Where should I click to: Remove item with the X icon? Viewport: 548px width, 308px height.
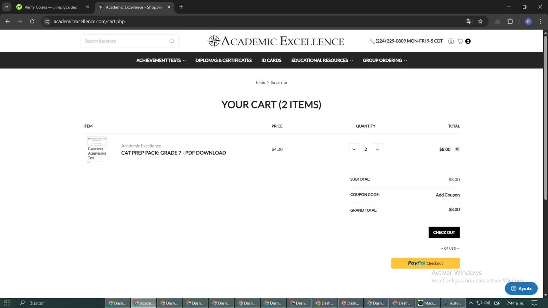(x=457, y=149)
